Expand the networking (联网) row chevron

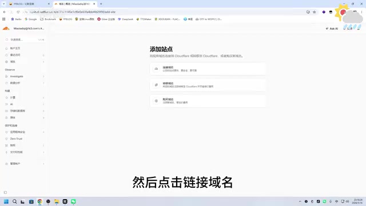tap(43, 145)
